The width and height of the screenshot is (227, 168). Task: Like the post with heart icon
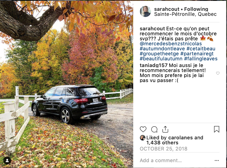pyautogui.click(x=143, y=129)
